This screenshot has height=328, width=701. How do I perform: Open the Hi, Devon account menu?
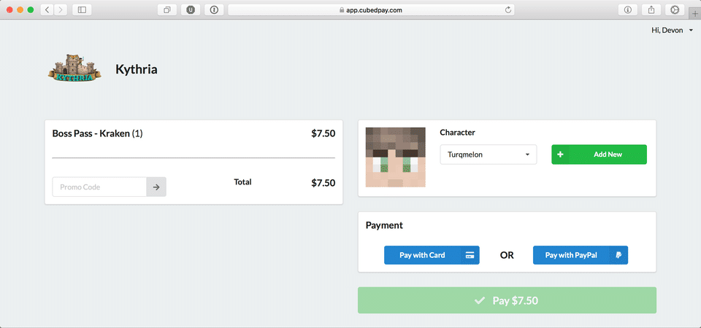(673, 31)
